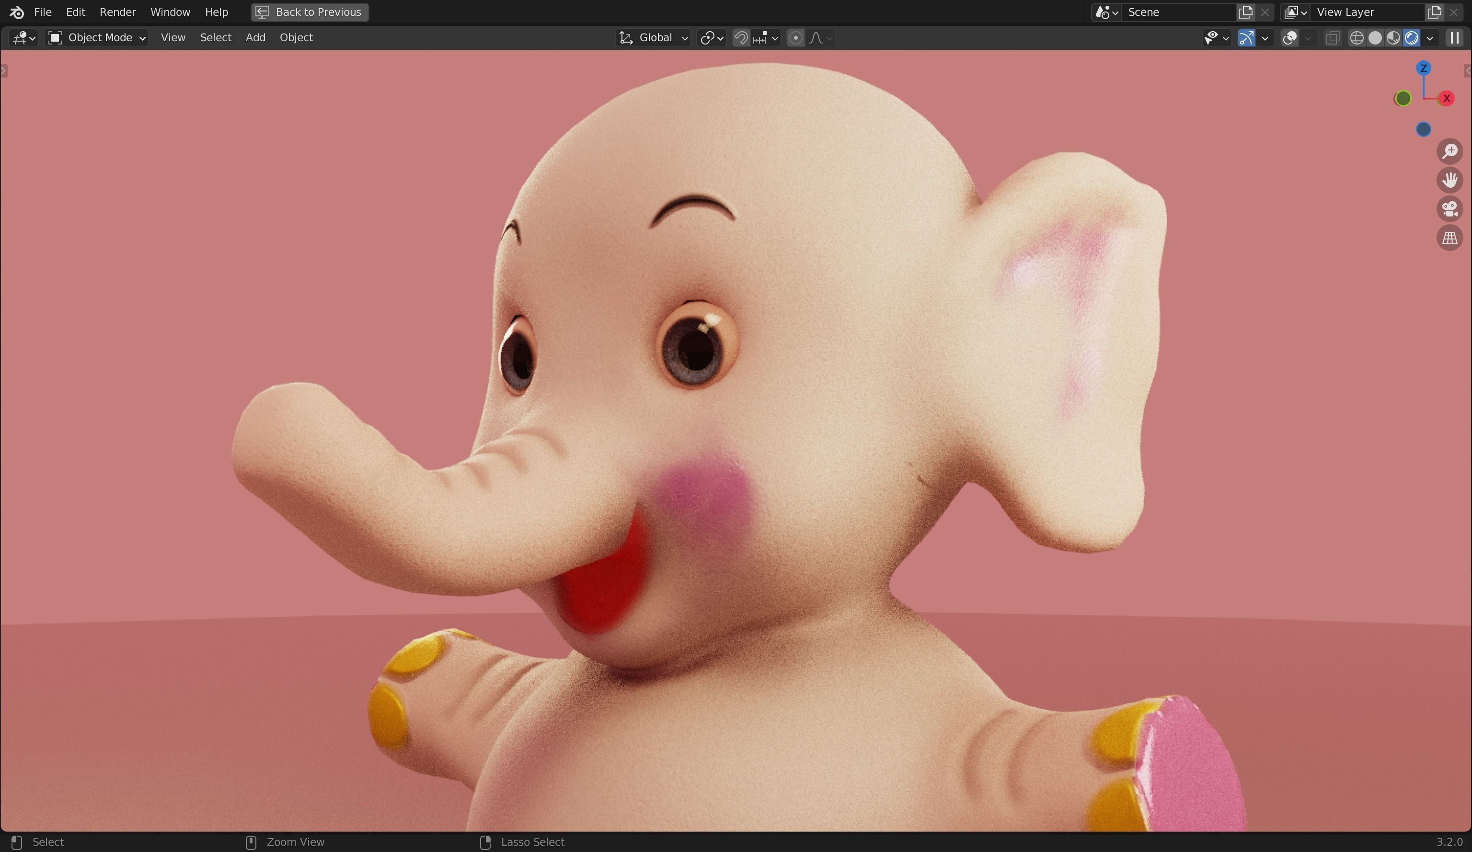The image size is (1472, 852).
Task: Open the Edit menu
Action: (x=75, y=12)
